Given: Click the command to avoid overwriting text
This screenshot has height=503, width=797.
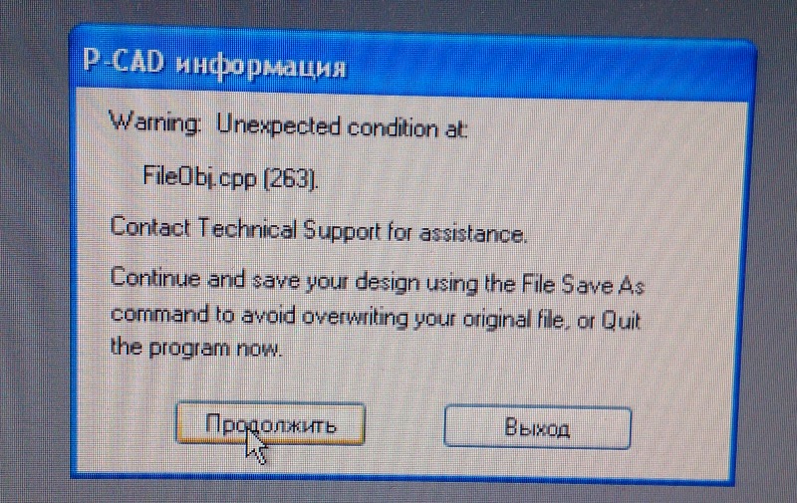Looking at the screenshot, I should point(259,316).
